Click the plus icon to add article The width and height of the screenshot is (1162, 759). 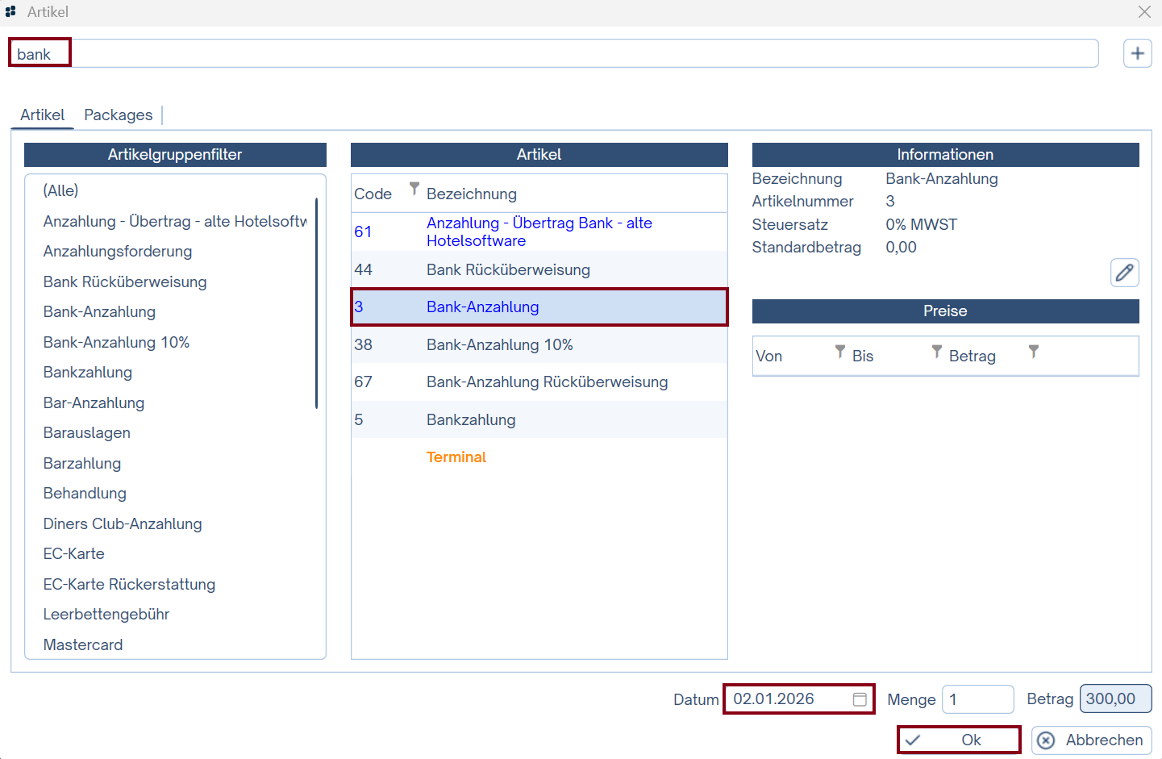click(1137, 53)
